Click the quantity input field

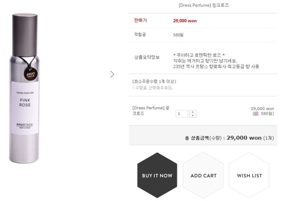(x=182, y=114)
